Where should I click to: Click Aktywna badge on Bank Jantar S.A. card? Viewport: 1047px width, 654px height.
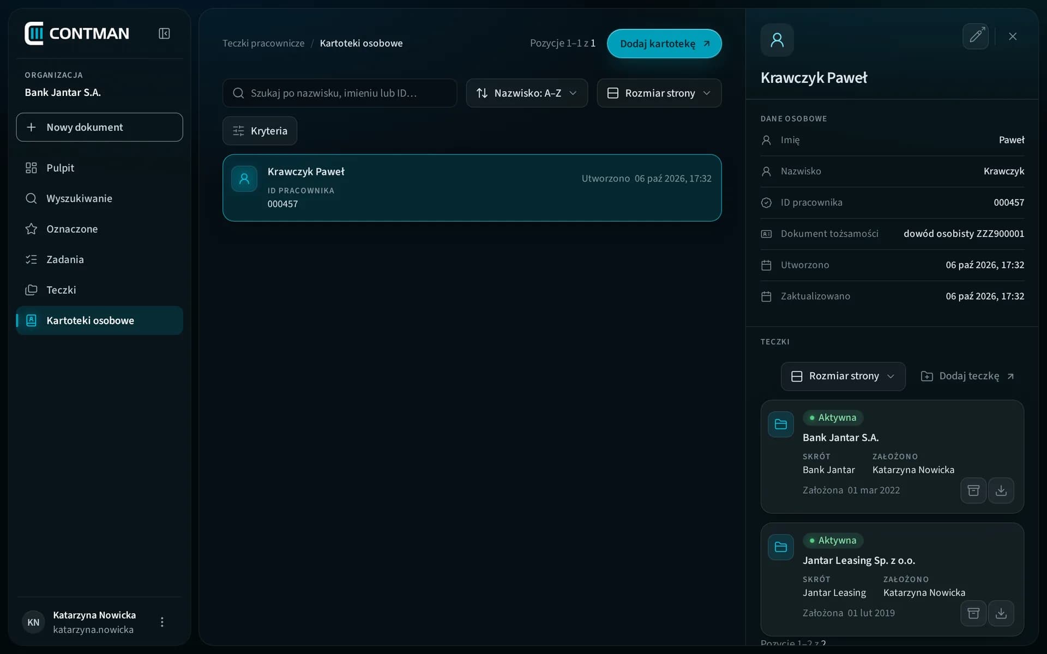[x=833, y=417]
